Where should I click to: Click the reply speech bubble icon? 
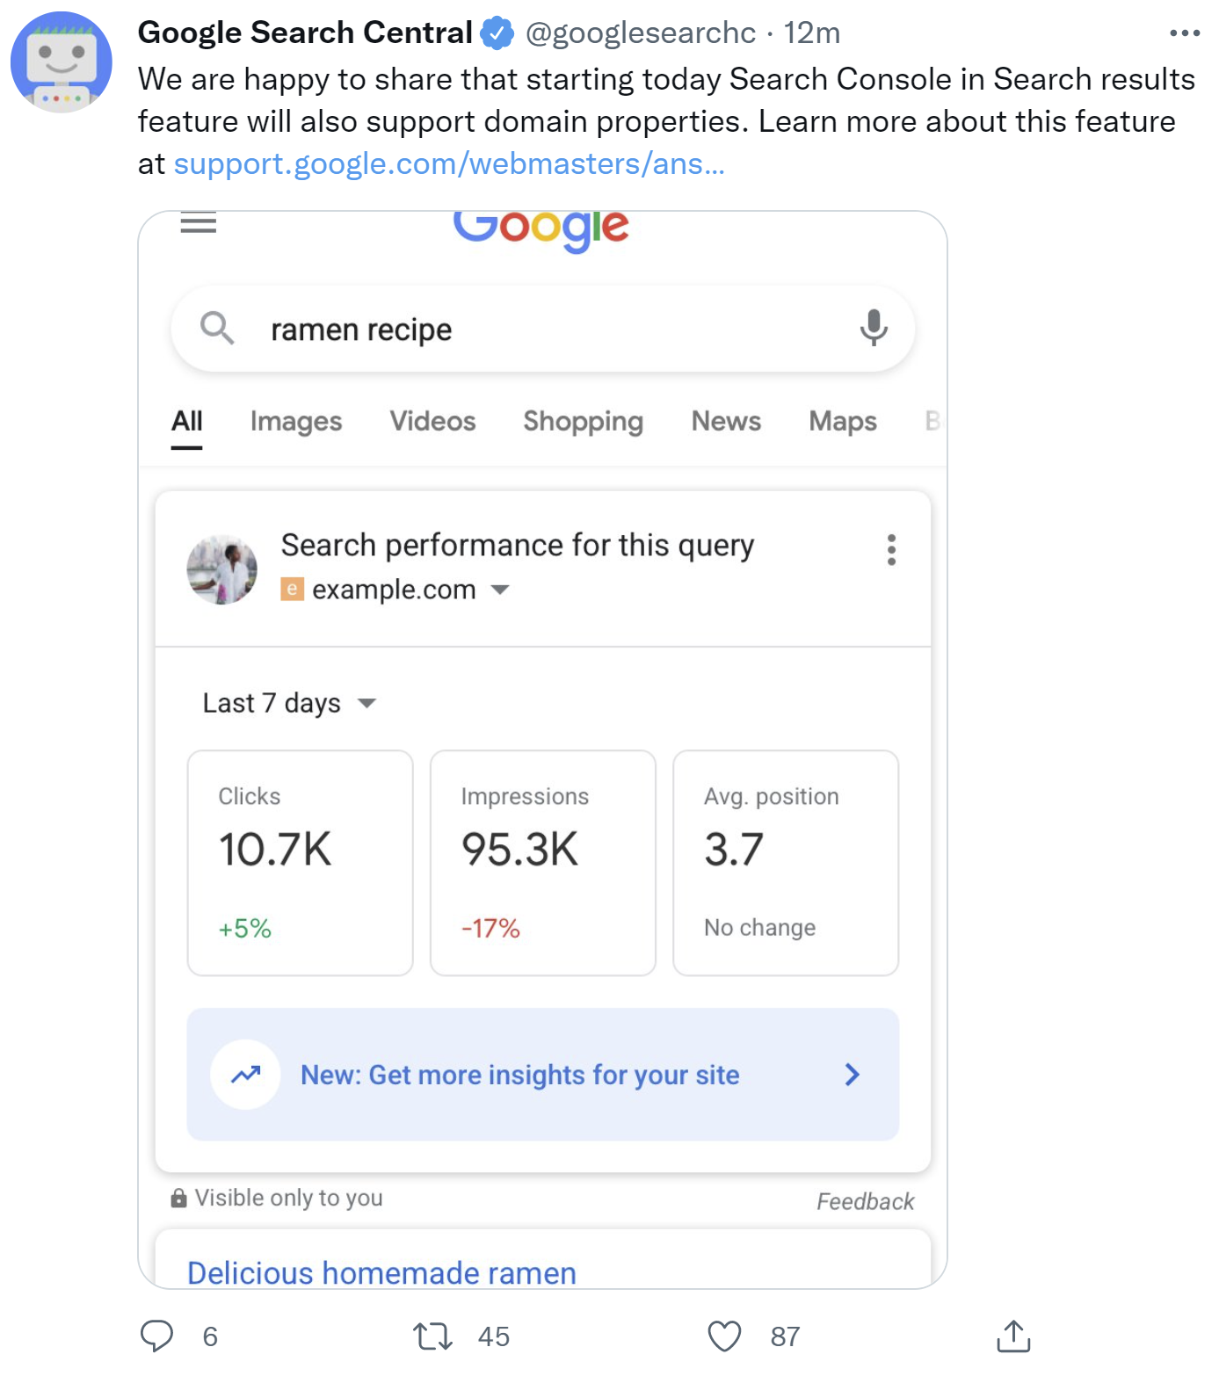158,1336
